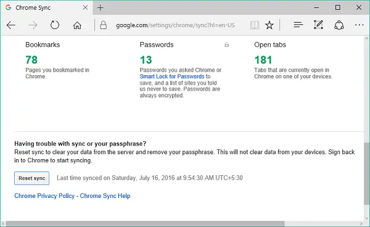This screenshot has width=370, height=227.
Task: Click the forward navigation arrow
Action: (x=33, y=25)
